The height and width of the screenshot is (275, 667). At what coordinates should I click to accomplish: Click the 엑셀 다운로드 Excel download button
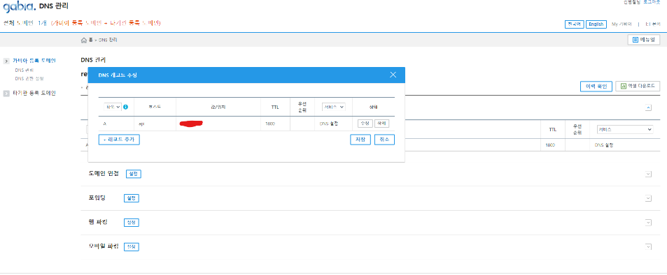click(638, 86)
